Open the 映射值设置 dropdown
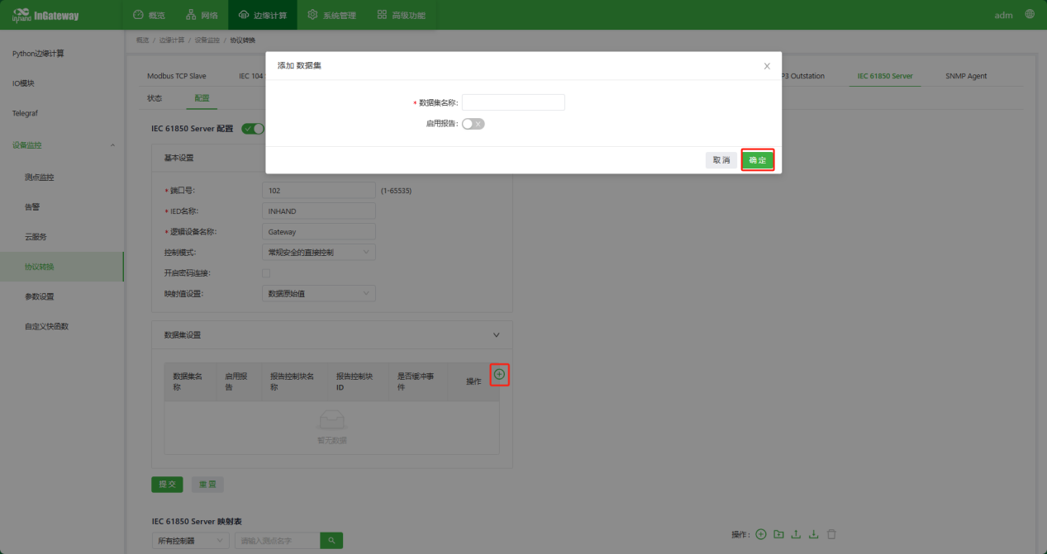 [x=318, y=294]
